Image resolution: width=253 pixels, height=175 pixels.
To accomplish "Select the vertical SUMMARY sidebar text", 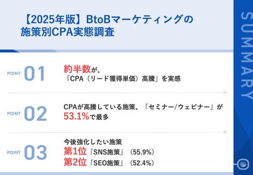I will 246,55.
